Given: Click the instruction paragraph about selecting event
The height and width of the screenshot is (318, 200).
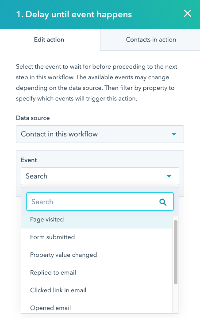Looking at the screenshot, I should pos(96,82).
